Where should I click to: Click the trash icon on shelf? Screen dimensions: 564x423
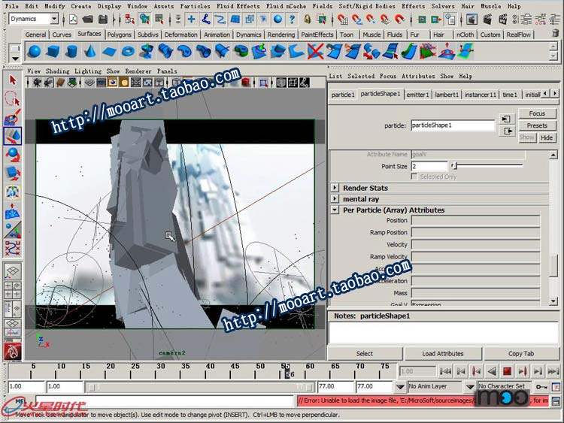pyautogui.click(x=556, y=33)
